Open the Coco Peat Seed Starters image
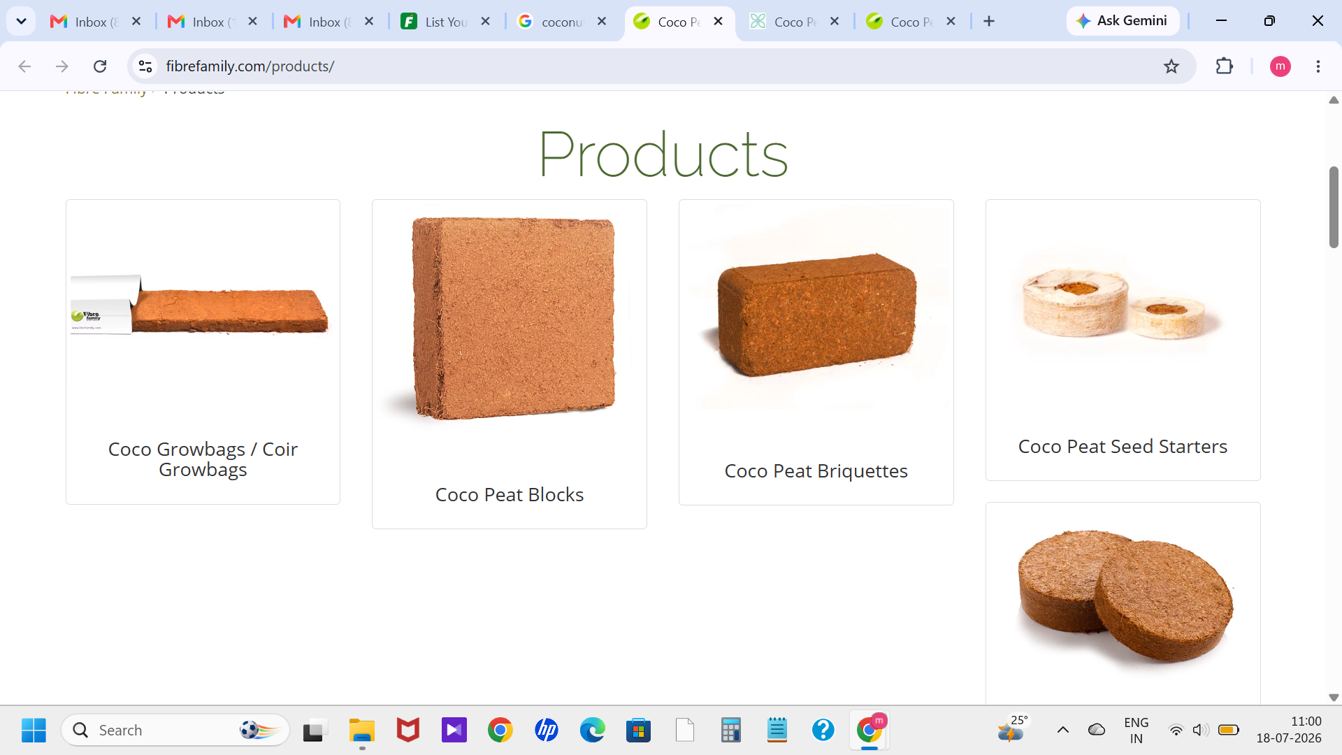The image size is (1342, 755). click(x=1123, y=305)
